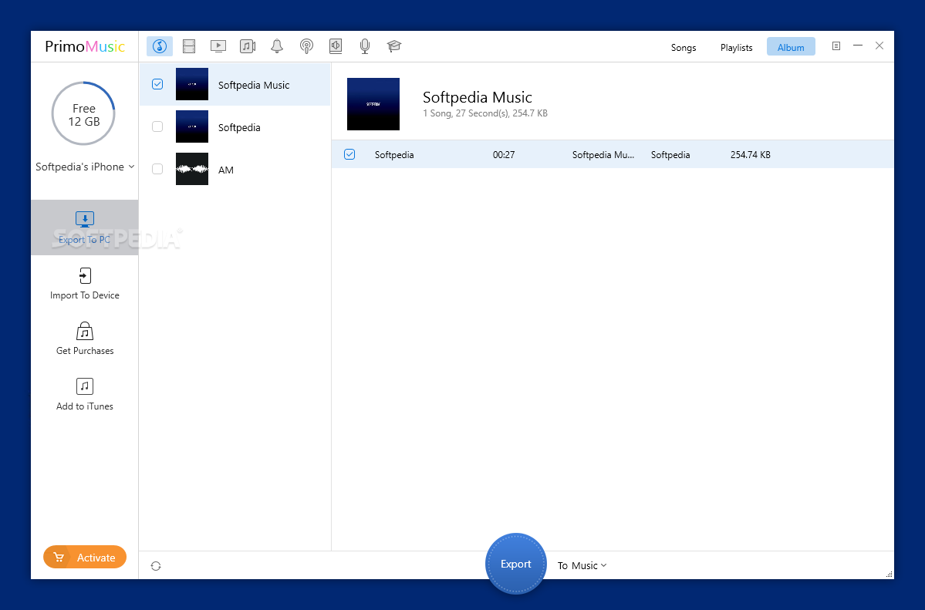Open the Movies category icon
This screenshot has height=610, width=925.
(189, 46)
